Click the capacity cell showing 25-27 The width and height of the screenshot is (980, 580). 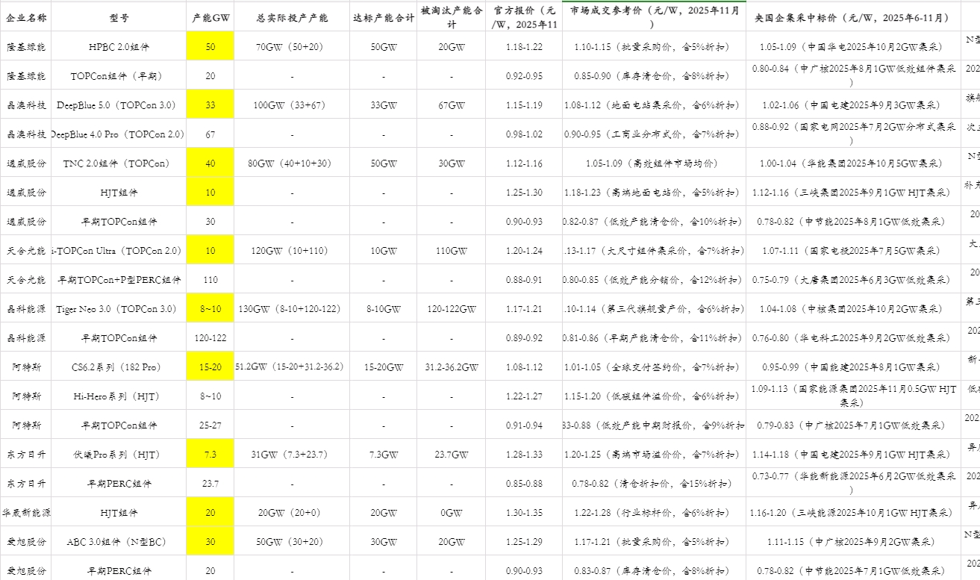click(x=210, y=425)
